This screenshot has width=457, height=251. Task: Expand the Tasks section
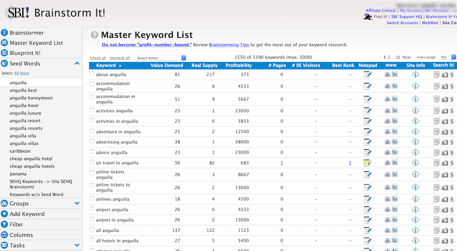click(77, 245)
